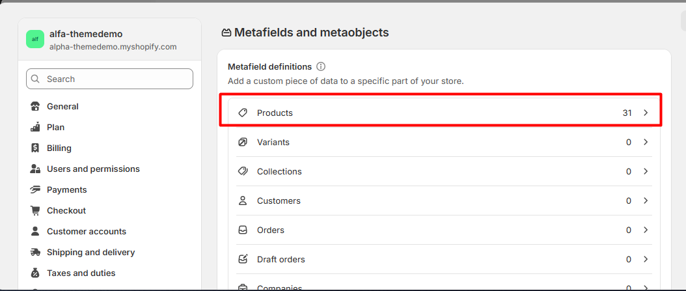The width and height of the screenshot is (686, 291).
Task: Click the info icon beside Metafield definitions
Action: [x=321, y=66]
